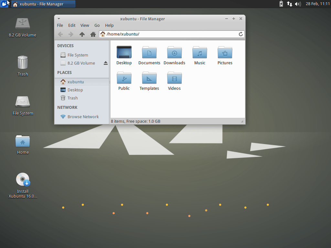Screen dimensions: 331x248
Task: Close the File Manager window
Action: 240,19
